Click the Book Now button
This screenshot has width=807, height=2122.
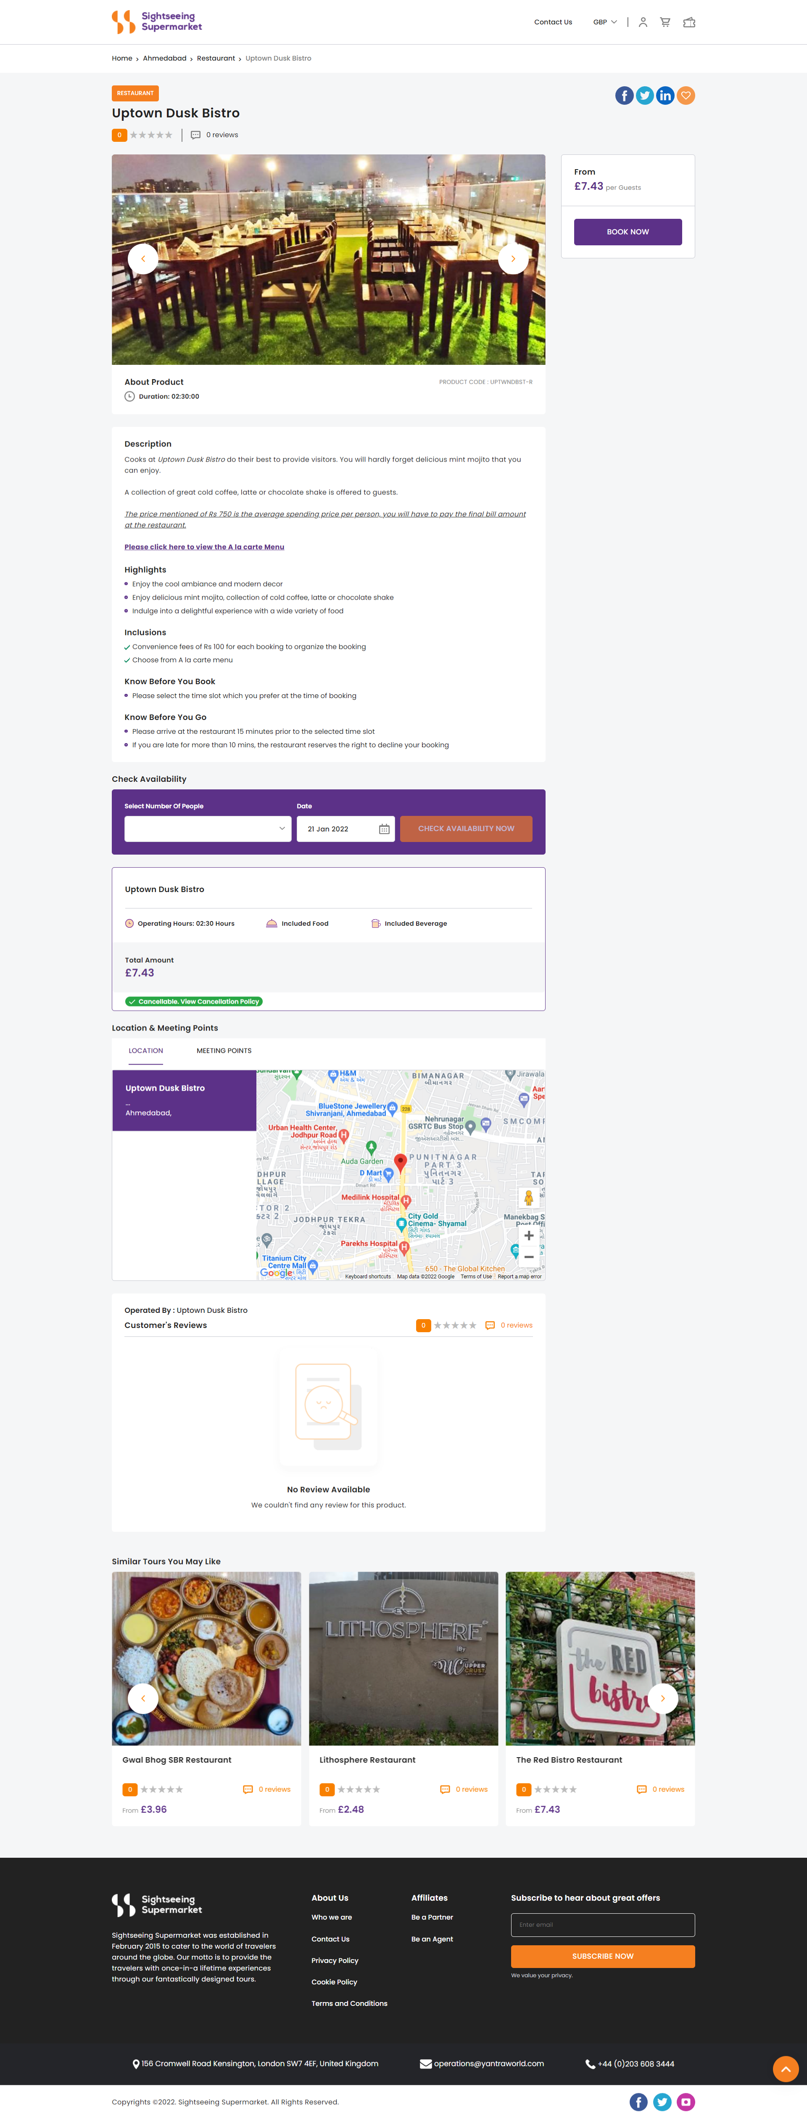pyautogui.click(x=628, y=231)
